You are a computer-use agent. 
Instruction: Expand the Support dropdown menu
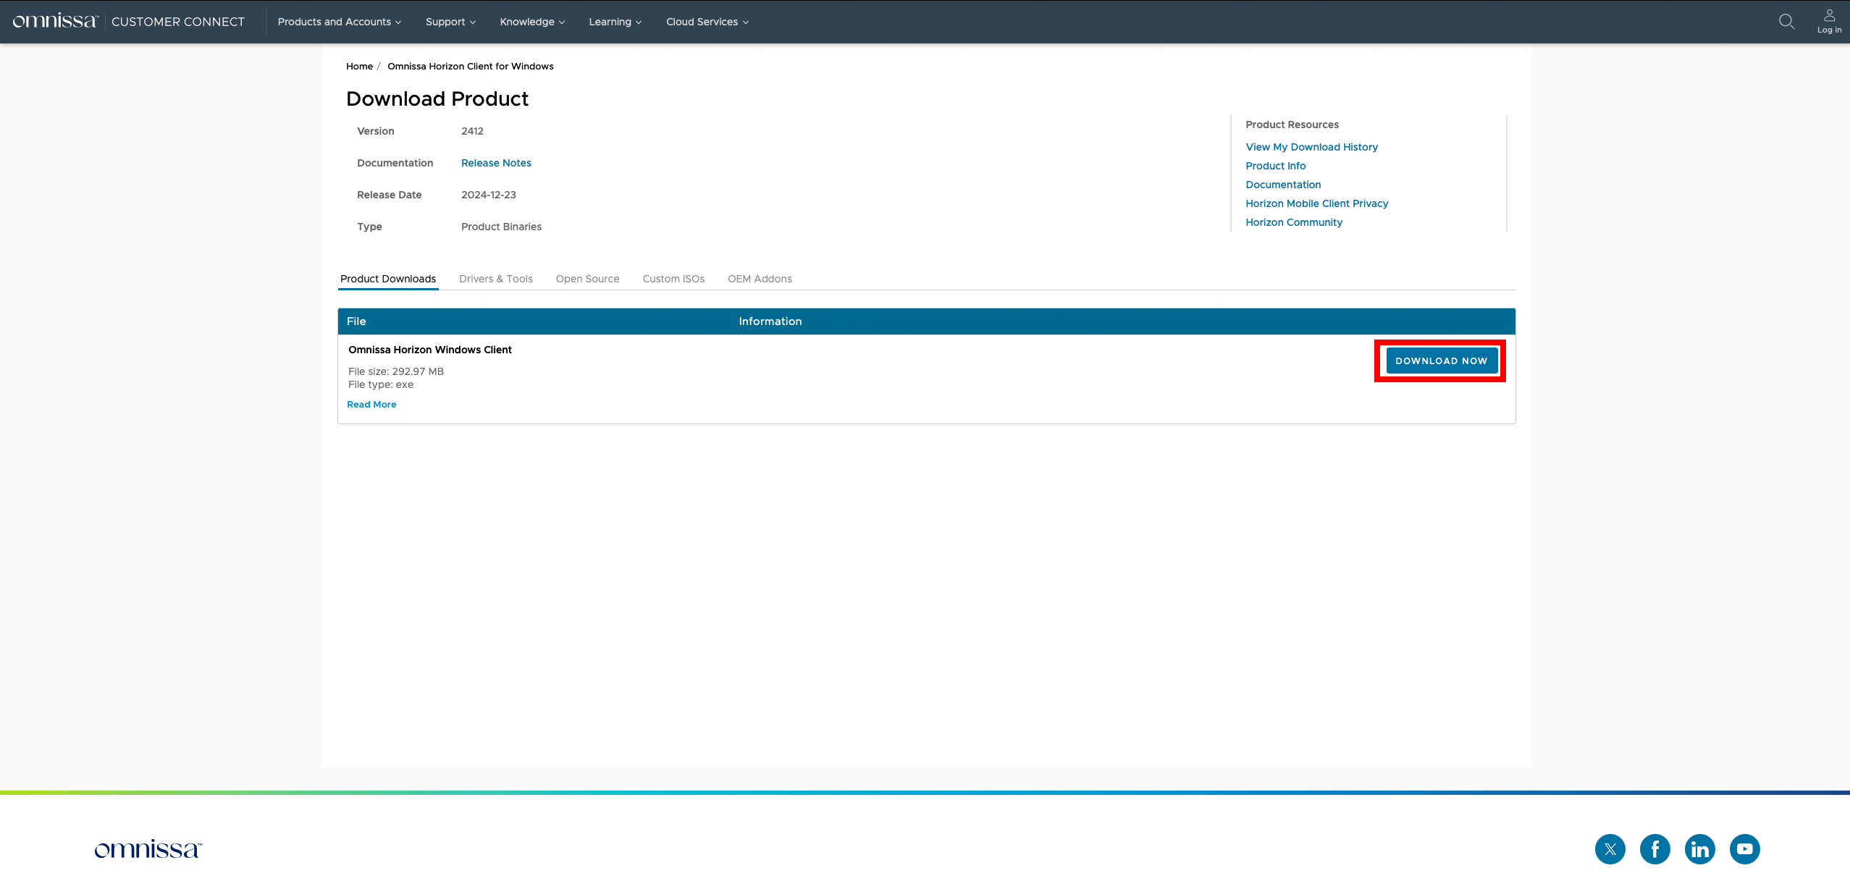click(450, 22)
